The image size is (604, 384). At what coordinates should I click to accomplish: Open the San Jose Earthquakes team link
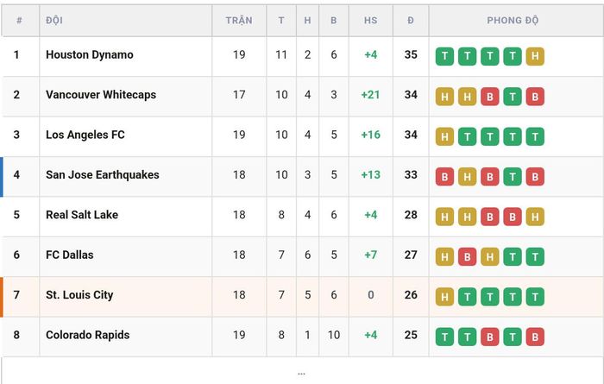click(x=103, y=175)
